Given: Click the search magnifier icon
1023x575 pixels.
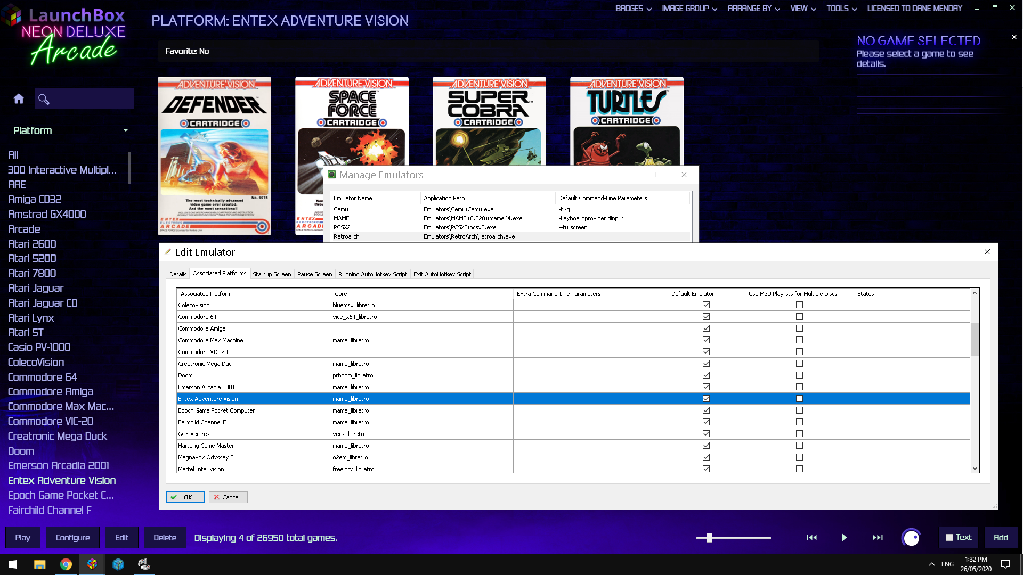Looking at the screenshot, I should click(x=44, y=99).
